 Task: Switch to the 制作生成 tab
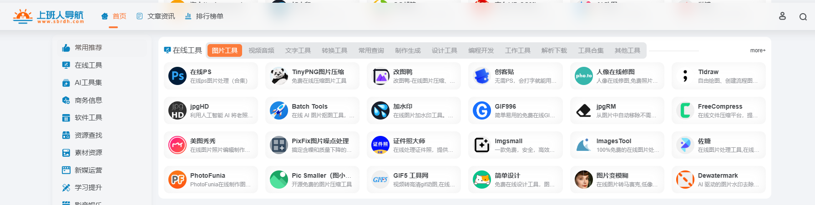(x=408, y=50)
